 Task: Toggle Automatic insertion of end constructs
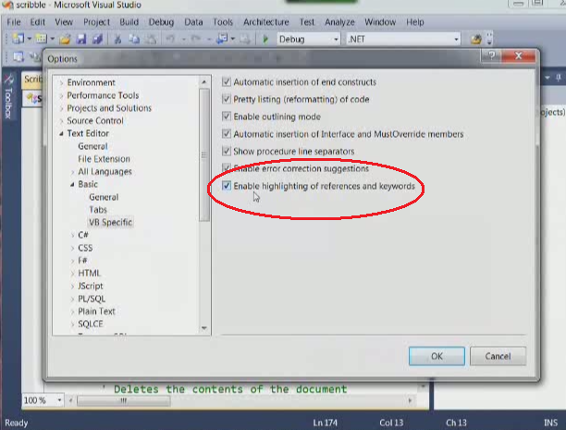pyautogui.click(x=227, y=81)
